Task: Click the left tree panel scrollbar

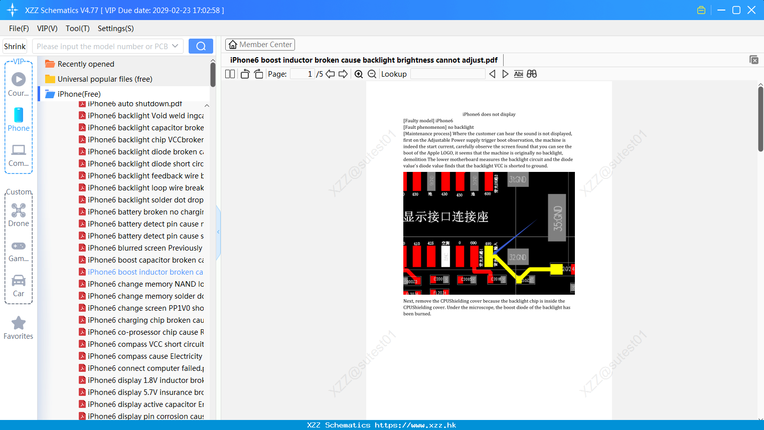Action: [213, 75]
